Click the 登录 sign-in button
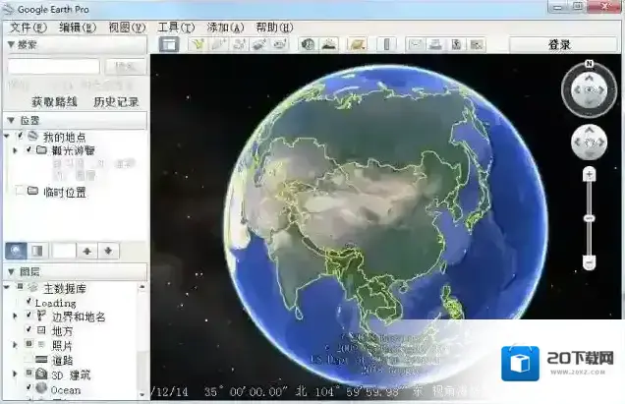Viewport: 625px width, 404px height. point(563,44)
